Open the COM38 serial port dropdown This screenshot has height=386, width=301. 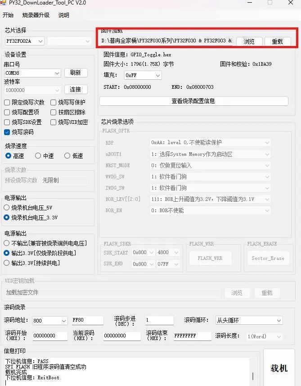[32, 73]
